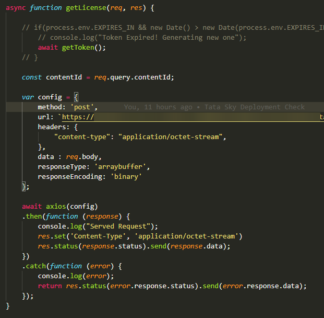Click the 'data : req.body' line
Screen dimensions: 324x318
[x=69, y=157]
